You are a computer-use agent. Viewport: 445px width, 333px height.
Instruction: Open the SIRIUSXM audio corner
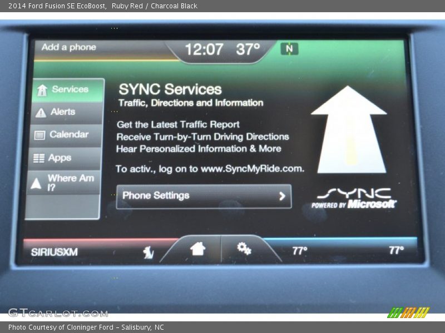click(54, 252)
